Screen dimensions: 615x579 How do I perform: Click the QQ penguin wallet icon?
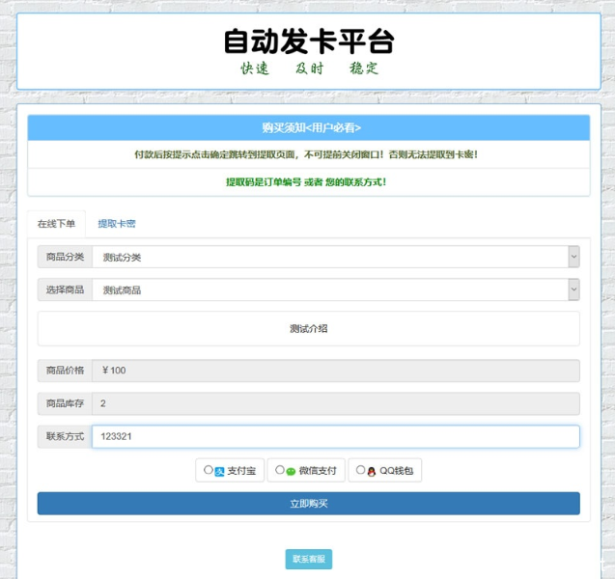click(x=372, y=471)
